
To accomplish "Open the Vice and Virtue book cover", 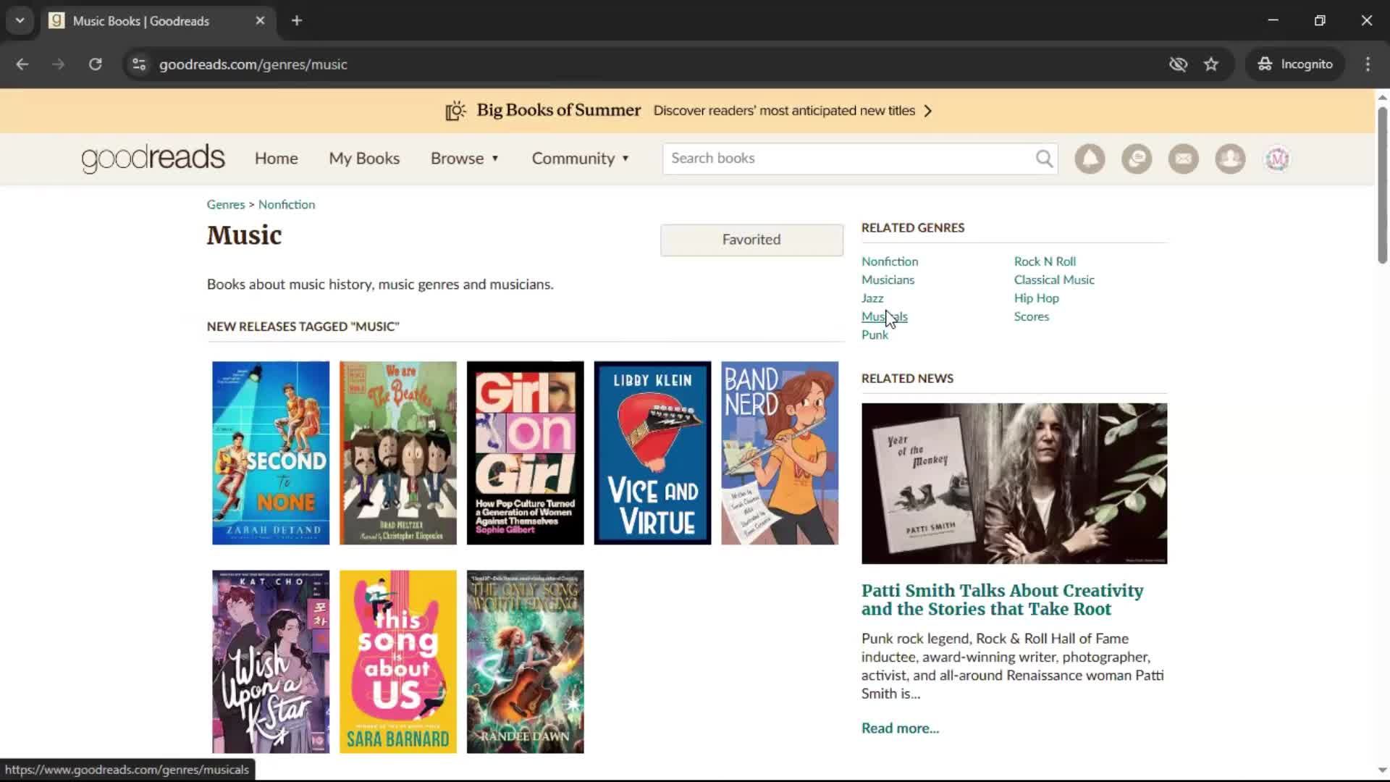I will (x=652, y=453).
